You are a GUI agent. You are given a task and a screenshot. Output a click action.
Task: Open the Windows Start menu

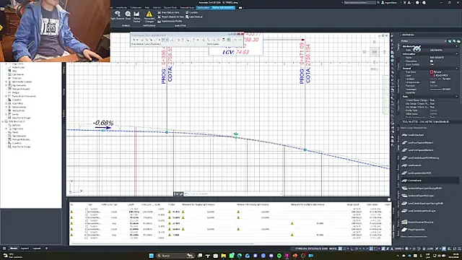point(151,256)
